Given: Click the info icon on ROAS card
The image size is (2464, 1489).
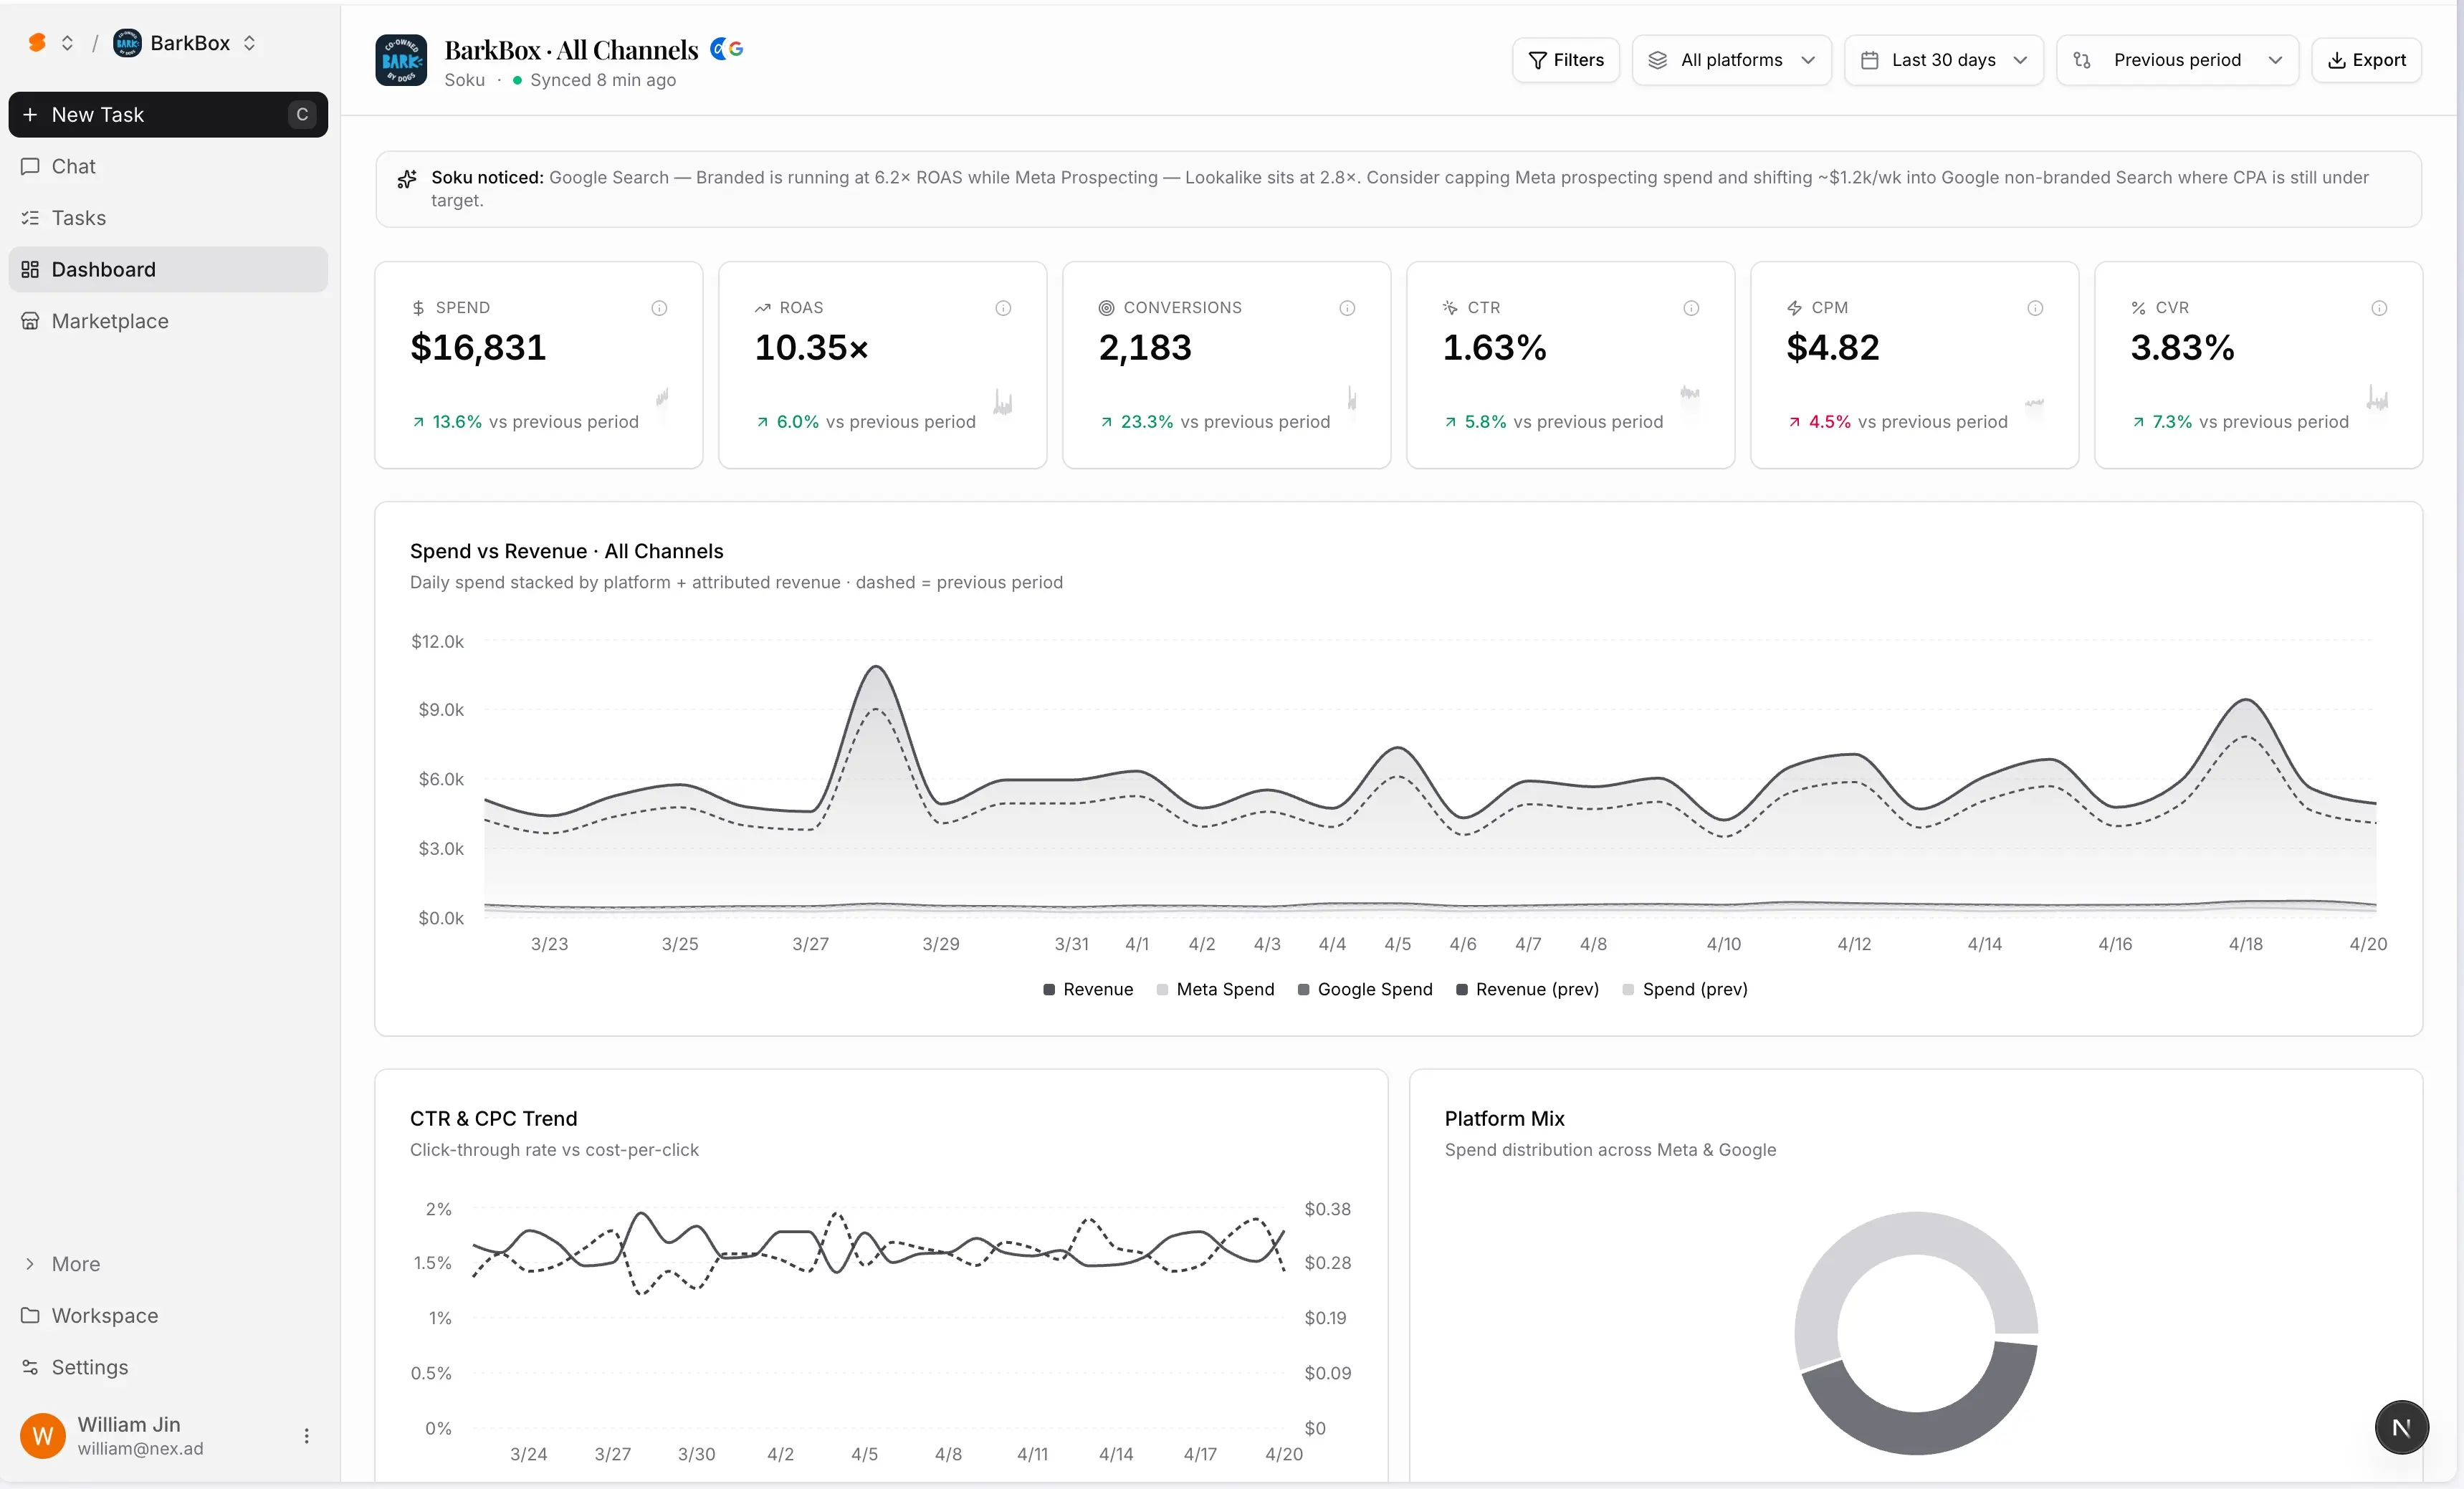Looking at the screenshot, I should coord(1003,308).
